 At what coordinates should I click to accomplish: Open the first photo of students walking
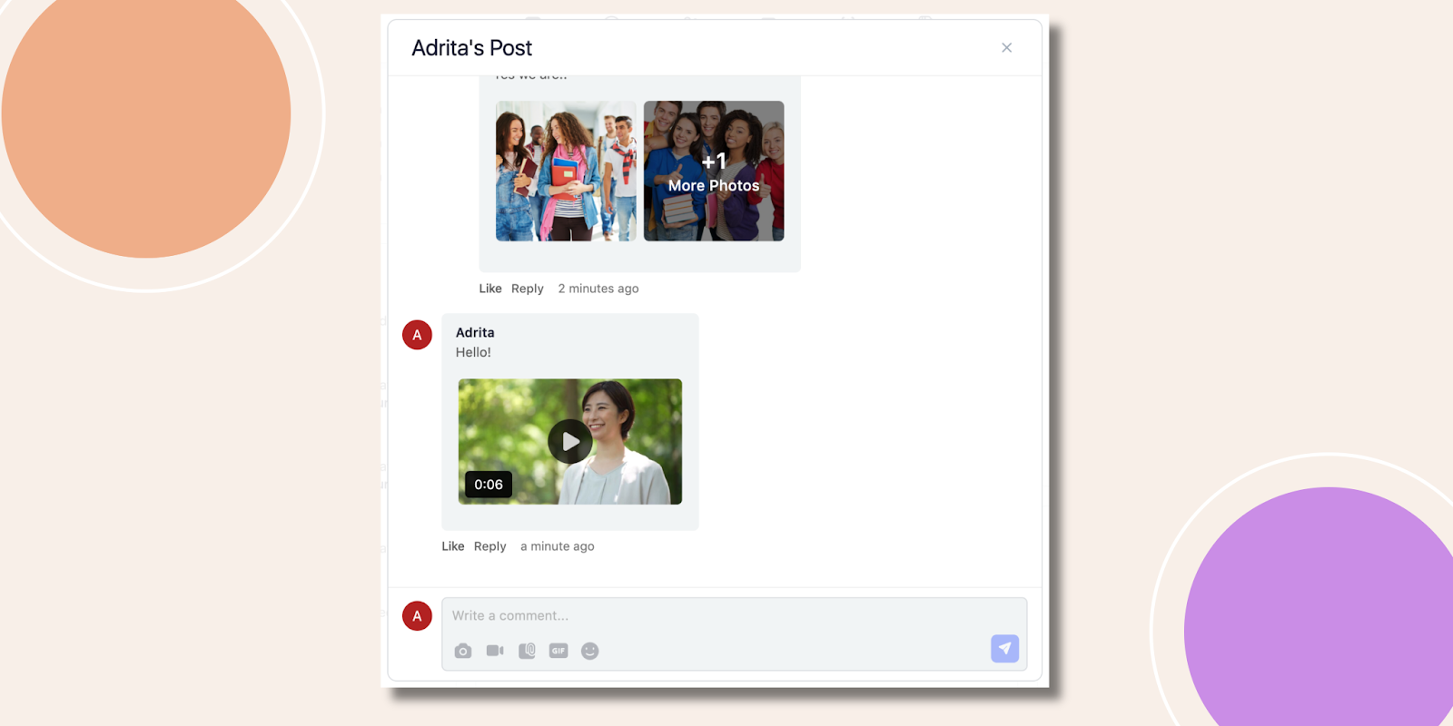[566, 171]
